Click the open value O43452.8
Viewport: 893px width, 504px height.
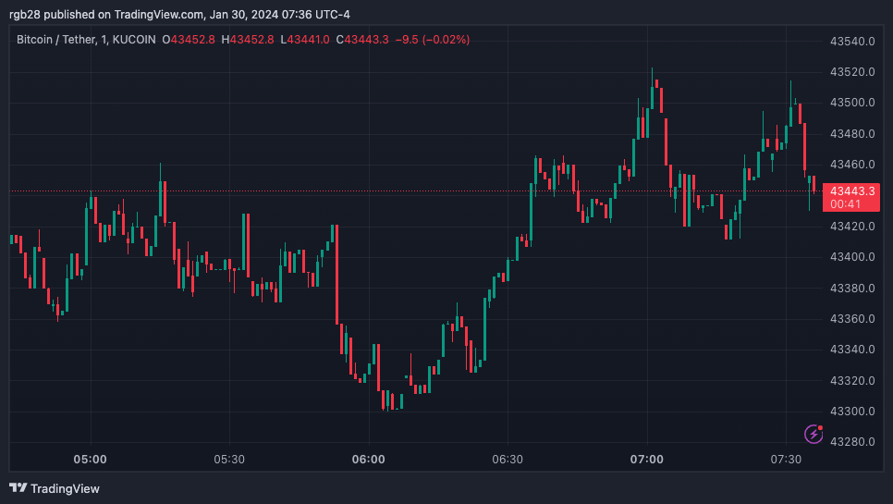click(189, 40)
